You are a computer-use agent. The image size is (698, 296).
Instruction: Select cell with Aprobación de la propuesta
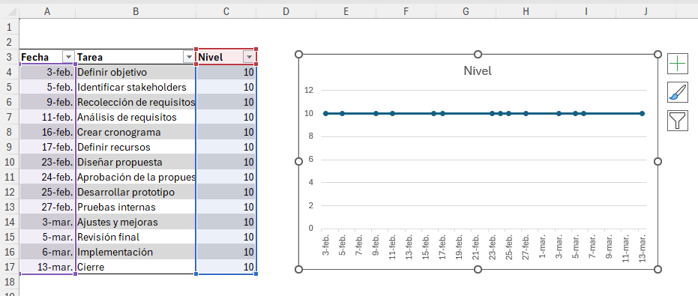click(136, 177)
